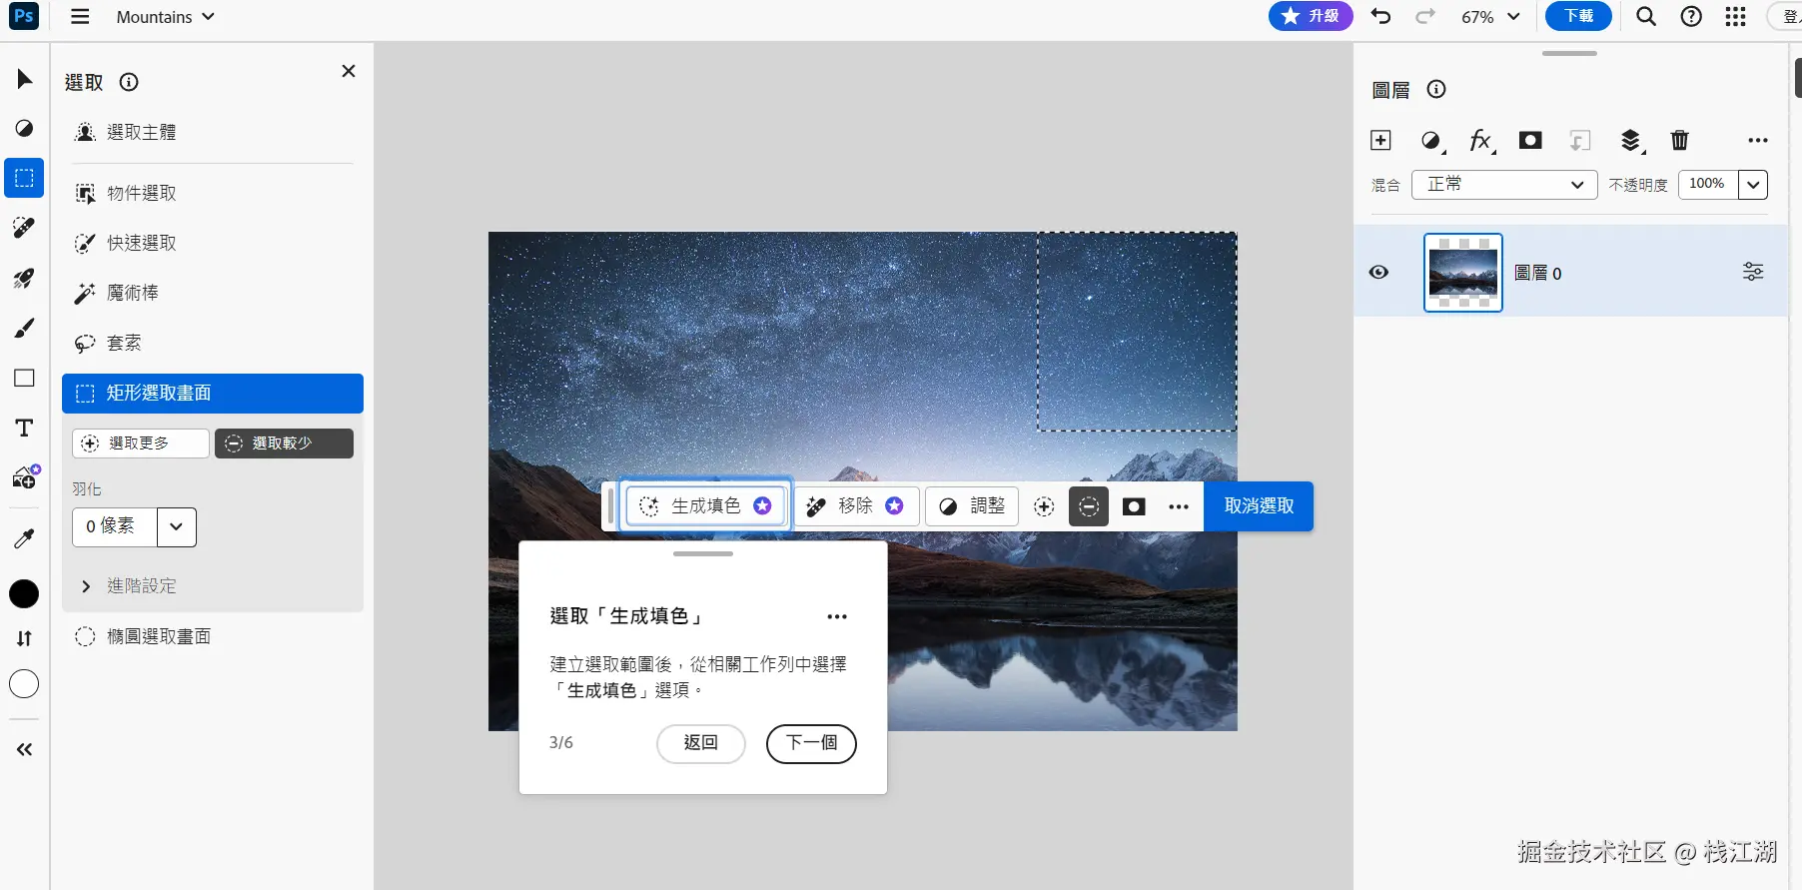Open the opacity 100% dropdown arrow
The height and width of the screenshot is (890, 1802).
tap(1753, 185)
